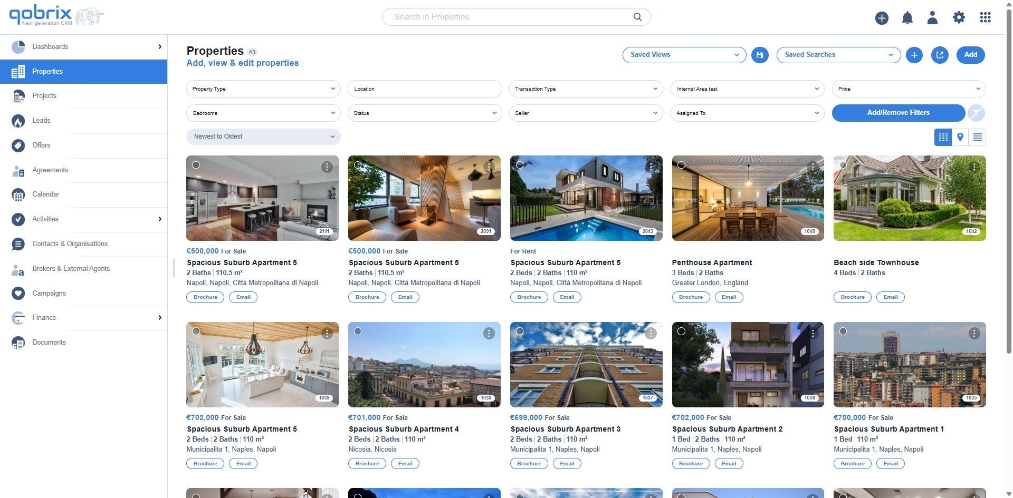Download the Brochure for Penthouse Apartment
This screenshot has width=1013, height=498.
point(691,297)
